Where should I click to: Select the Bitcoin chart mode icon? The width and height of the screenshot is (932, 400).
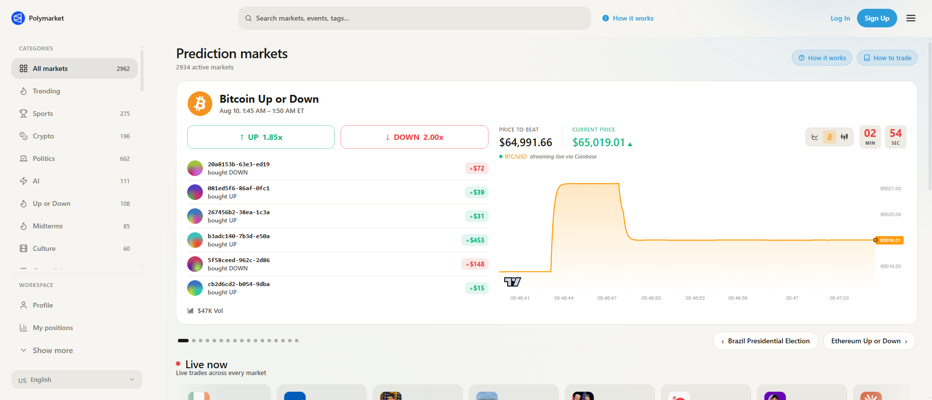pyautogui.click(x=830, y=137)
